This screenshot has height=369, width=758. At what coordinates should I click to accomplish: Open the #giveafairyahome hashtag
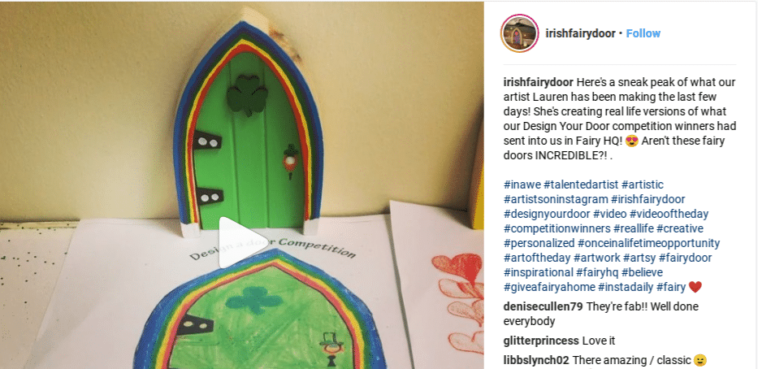click(x=549, y=287)
